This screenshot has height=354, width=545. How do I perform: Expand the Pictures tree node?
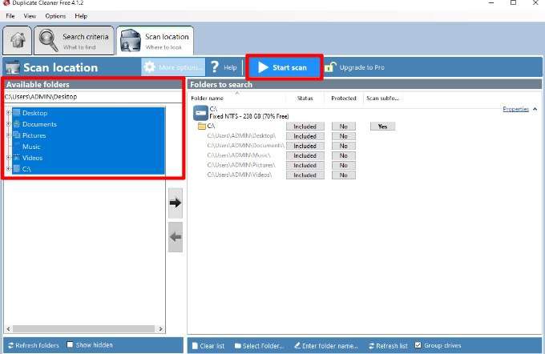point(8,135)
